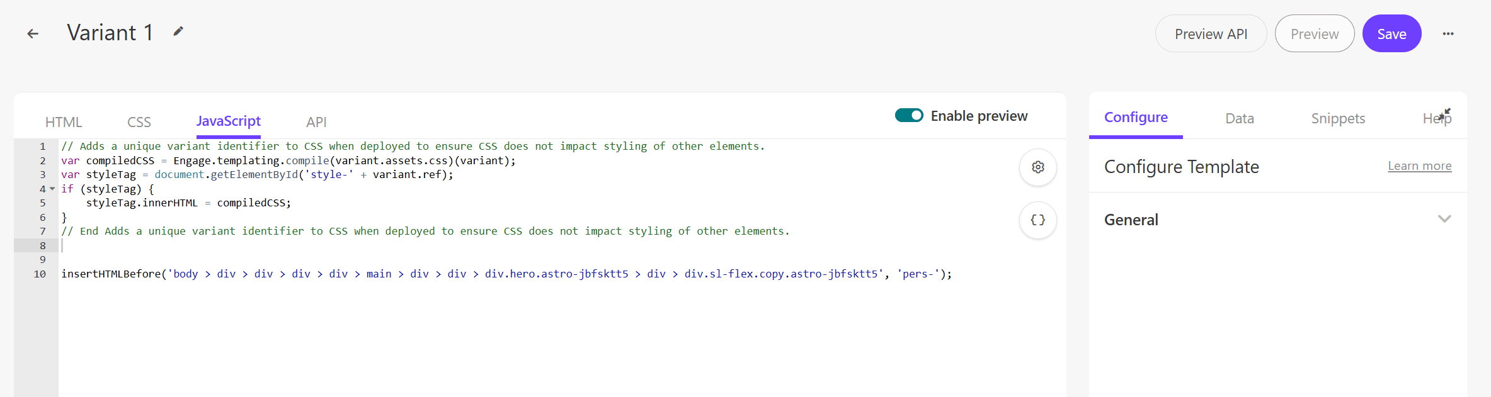Click the insertHTMLBefore code on line 10

coord(111,274)
